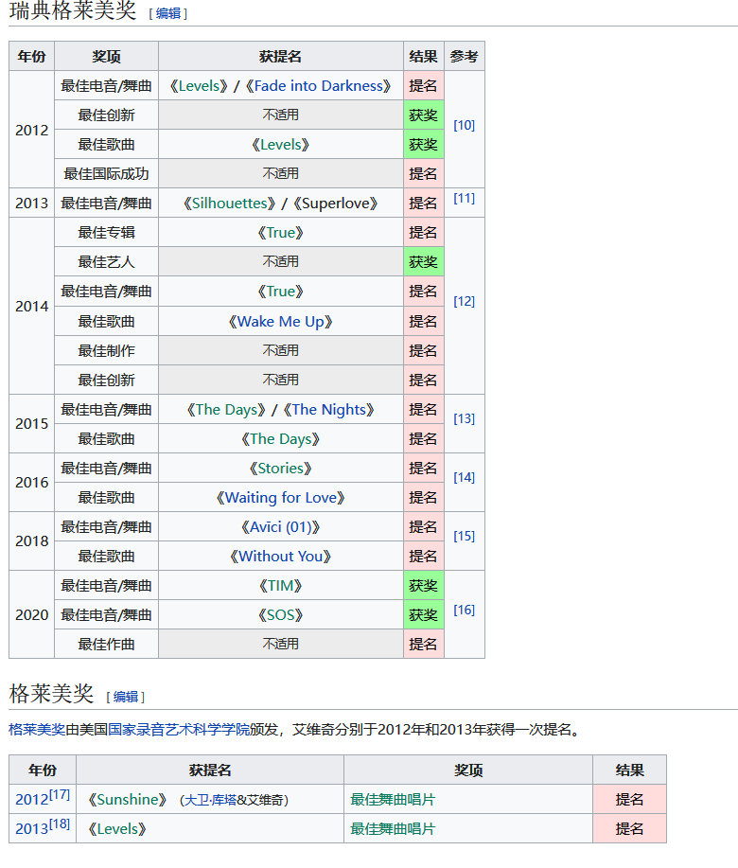738x868 pixels.
Task: Select the 最佳专辑 award cell
Action: 106,233
